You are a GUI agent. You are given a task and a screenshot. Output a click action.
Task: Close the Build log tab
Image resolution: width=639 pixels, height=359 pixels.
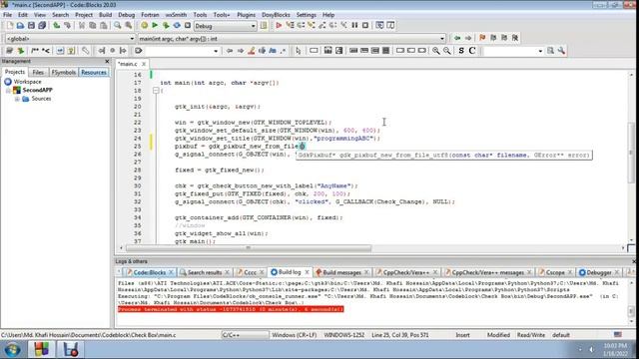pyautogui.click(x=307, y=272)
